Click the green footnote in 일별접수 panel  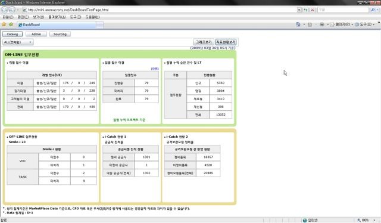point(129,120)
